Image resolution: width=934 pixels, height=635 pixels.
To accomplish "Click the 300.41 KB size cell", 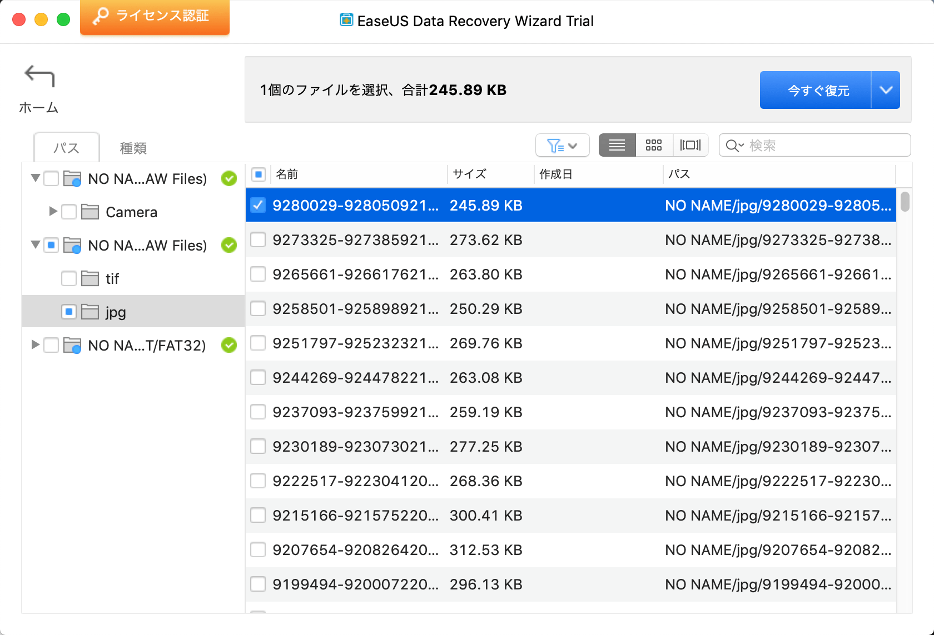I will pyautogui.click(x=486, y=516).
